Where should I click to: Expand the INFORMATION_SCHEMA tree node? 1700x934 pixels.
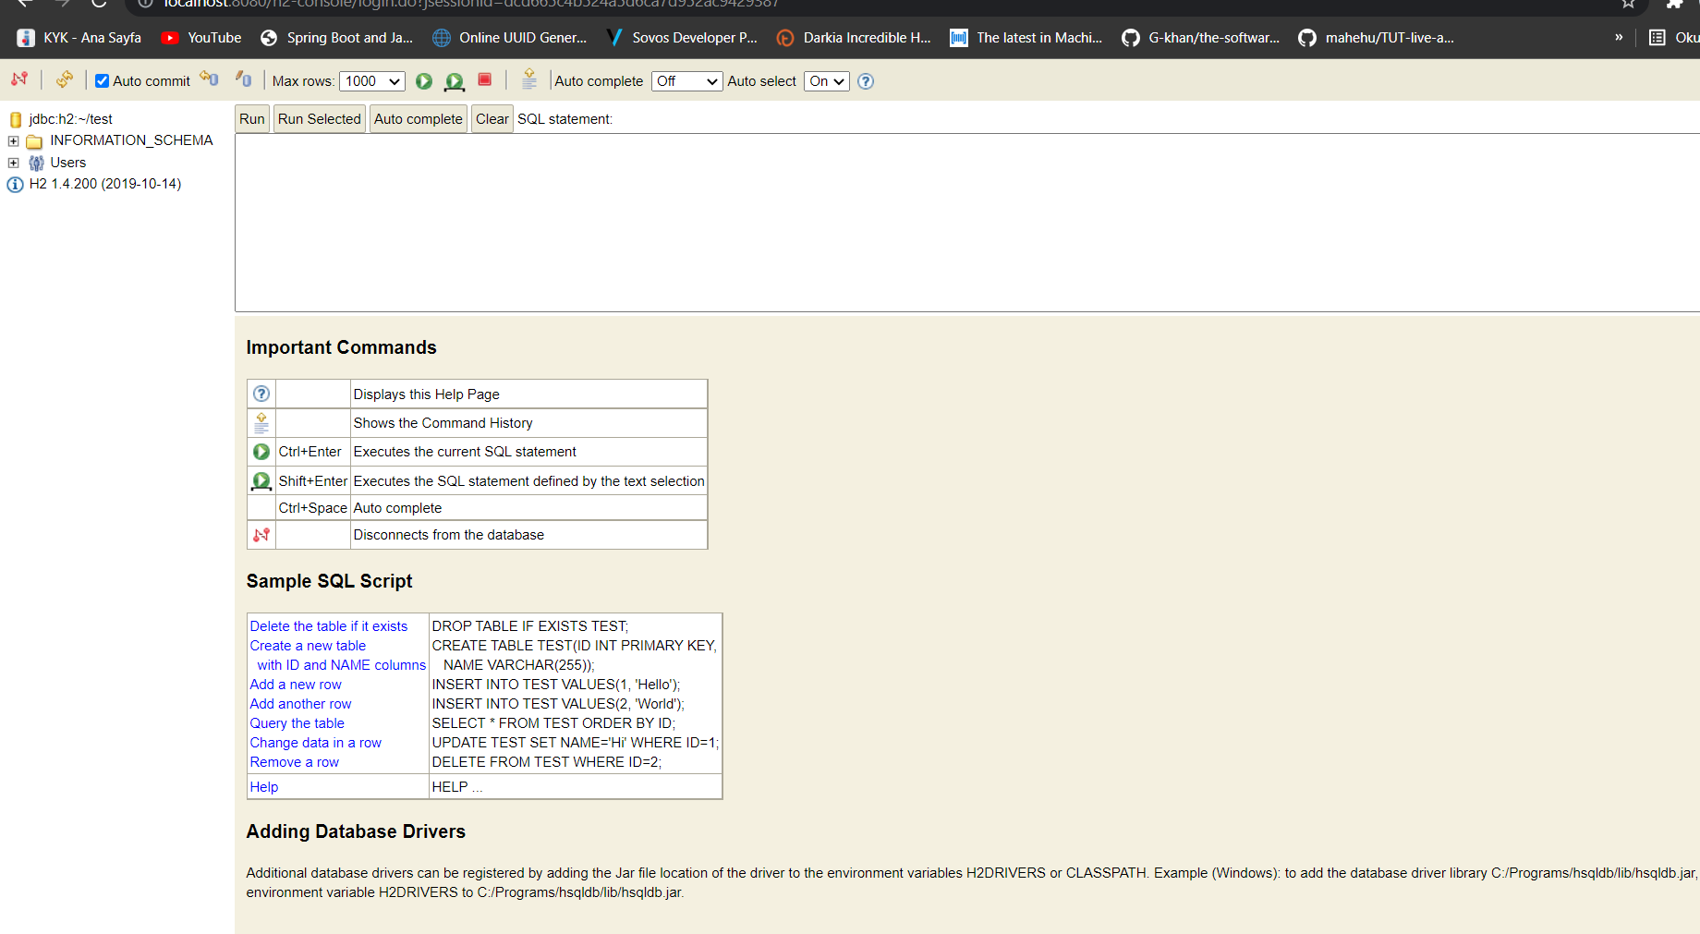[12, 140]
